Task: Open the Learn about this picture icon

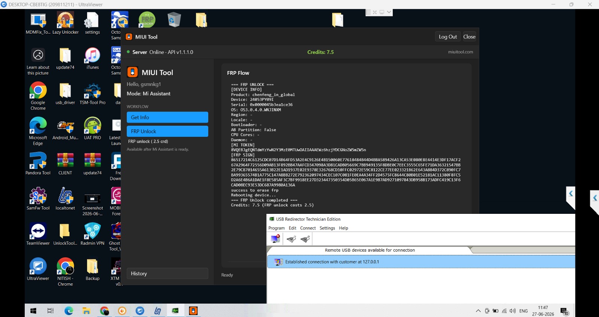Action: [x=38, y=61]
